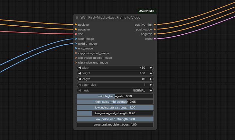Viewport: 235px width, 140px height.
Task: Click the latent output socket
Action: tap(155, 39)
